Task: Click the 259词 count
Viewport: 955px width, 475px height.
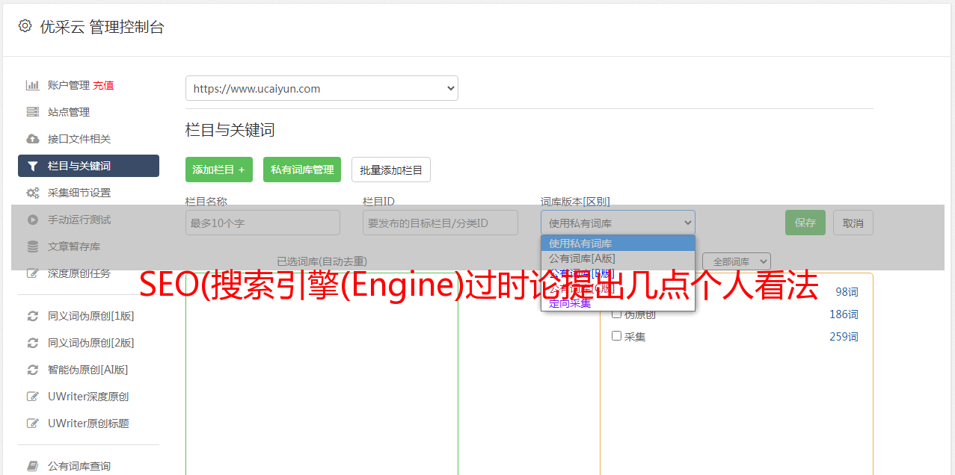Action: tap(844, 337)
